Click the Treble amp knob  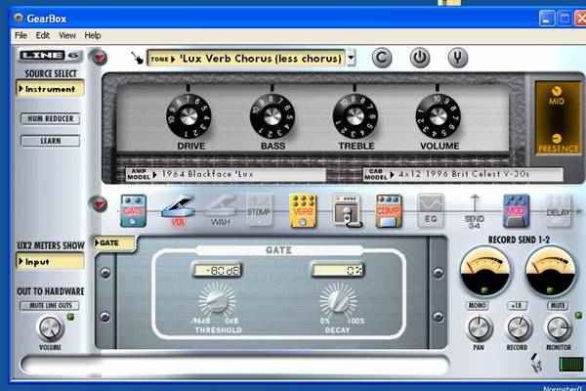(x=356, y=116)
